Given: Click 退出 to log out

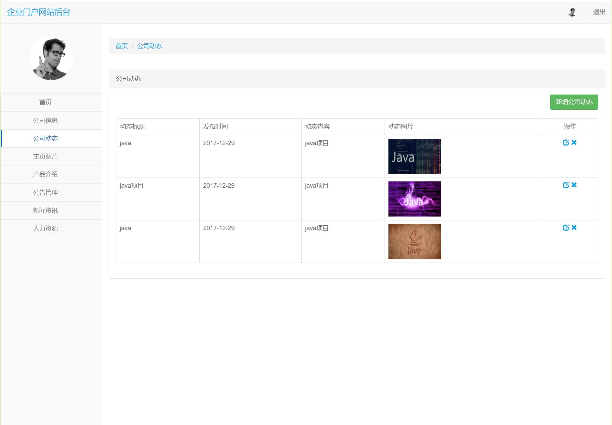Looking at the screenshot, I should 599,12.
